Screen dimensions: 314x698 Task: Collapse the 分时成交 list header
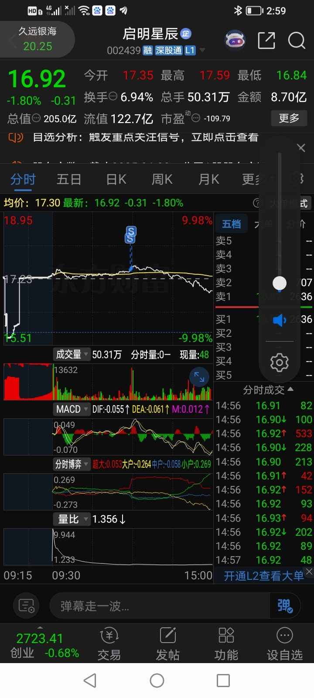pos(268,390)
